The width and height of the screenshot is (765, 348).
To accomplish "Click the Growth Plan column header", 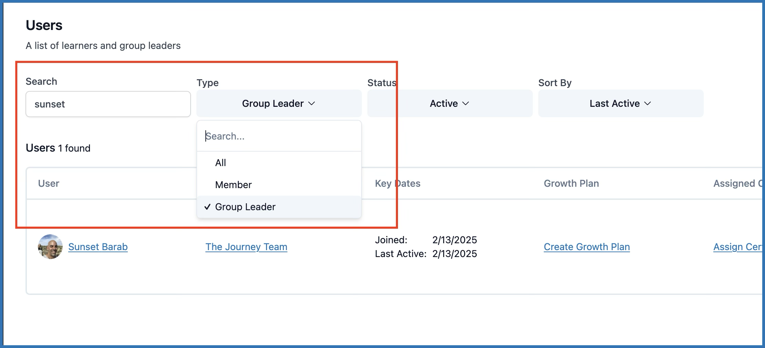I will click(571, 183).
